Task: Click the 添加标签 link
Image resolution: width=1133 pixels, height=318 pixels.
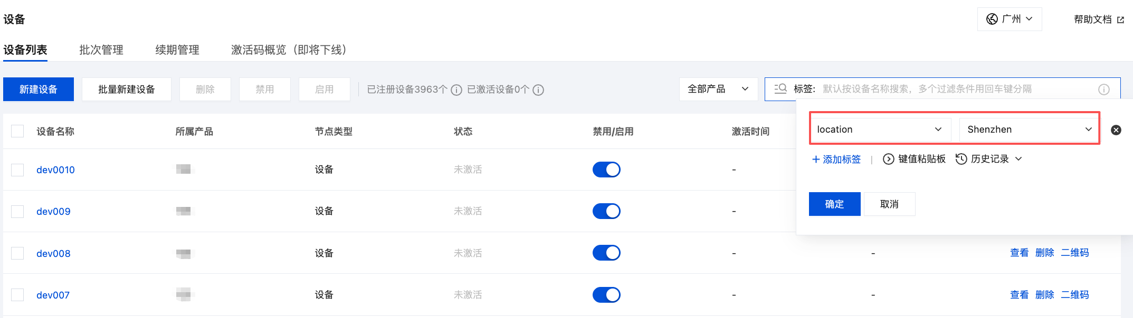Action: pyautogui.click(x=836, y=160)
